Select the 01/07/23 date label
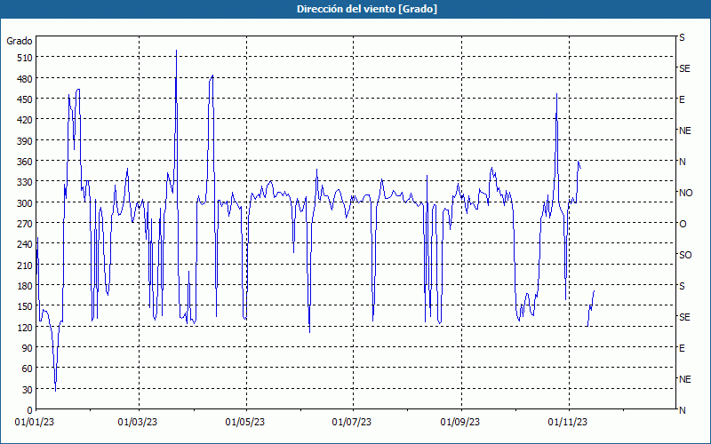Screen dimensions: 711x444 351,423
